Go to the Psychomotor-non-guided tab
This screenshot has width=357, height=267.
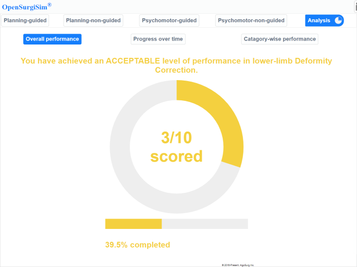coord(251,20)
